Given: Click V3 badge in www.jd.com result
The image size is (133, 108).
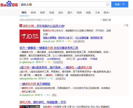Looking at the screenshot, I should click(x=69, y=41).
